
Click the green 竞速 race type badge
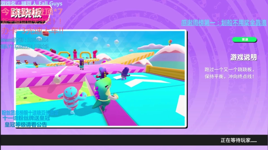tap(245, 40)
